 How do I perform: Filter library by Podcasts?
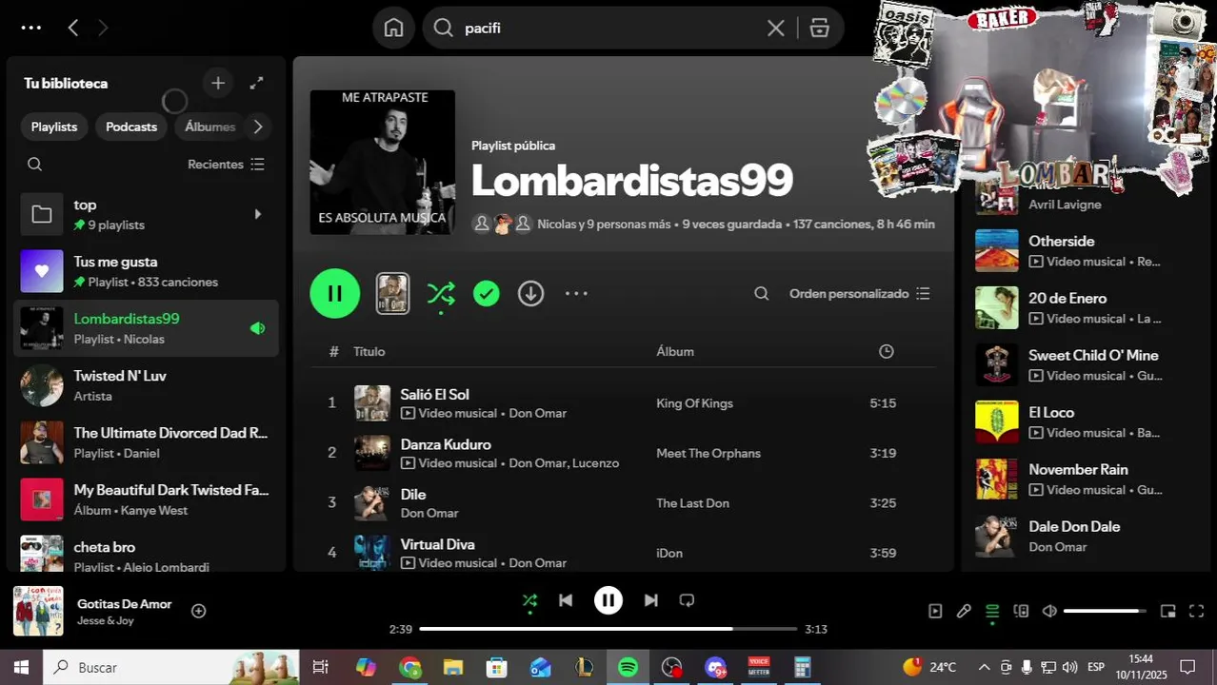point(131,127)
